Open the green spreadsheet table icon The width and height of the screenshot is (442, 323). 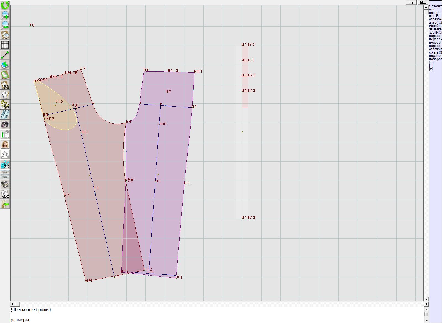click(x=5, y=135)
